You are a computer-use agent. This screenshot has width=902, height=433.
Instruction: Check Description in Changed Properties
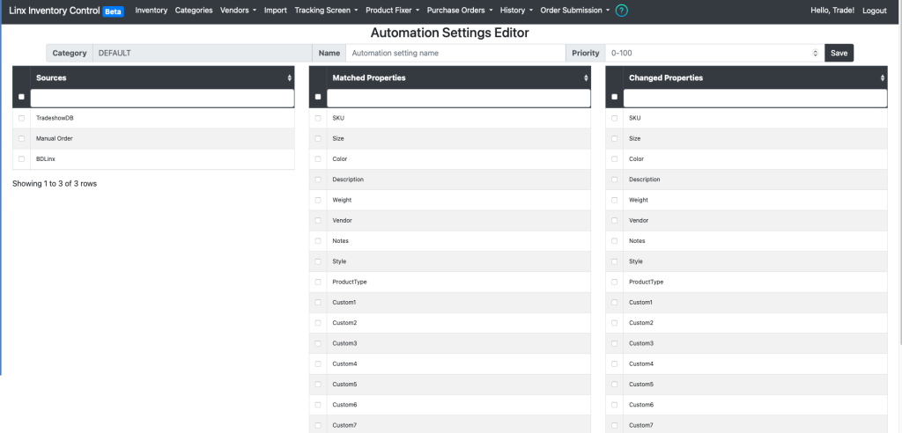(x=614, y=180)
